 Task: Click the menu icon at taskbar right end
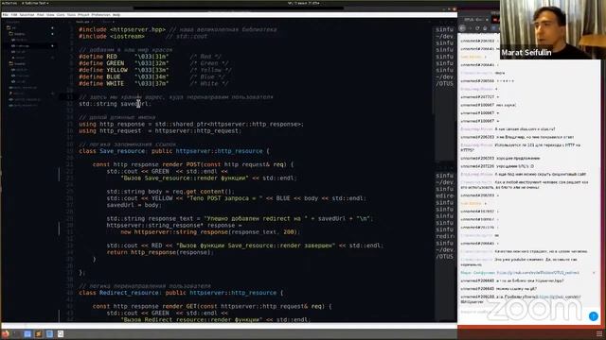(599, 333)
